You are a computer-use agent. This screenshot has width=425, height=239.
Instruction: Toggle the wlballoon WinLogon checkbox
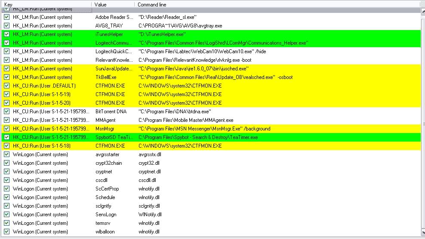click(x=7, y=232)
